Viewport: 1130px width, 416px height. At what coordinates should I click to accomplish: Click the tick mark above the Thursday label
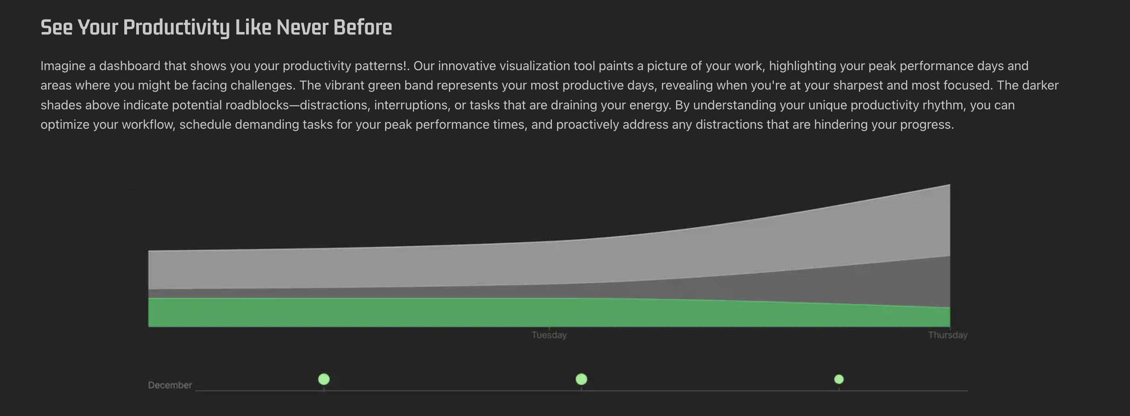(x=950, y=328)
